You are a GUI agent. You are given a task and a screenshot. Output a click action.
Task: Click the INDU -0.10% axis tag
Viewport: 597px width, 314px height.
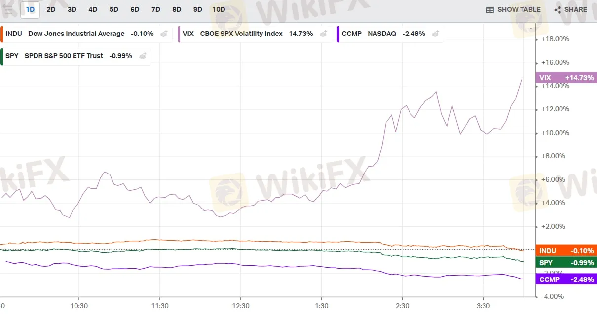tap(566, 251)
